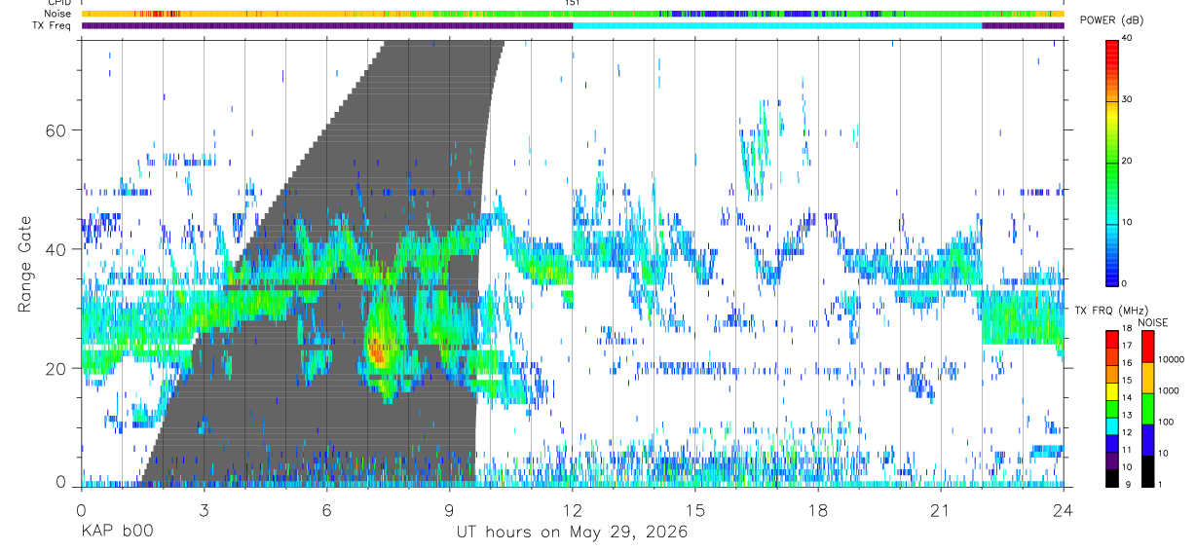The image size is (1196, 552).
Task: Click the 'KAP b00' label
Action: tap(116, 533)
